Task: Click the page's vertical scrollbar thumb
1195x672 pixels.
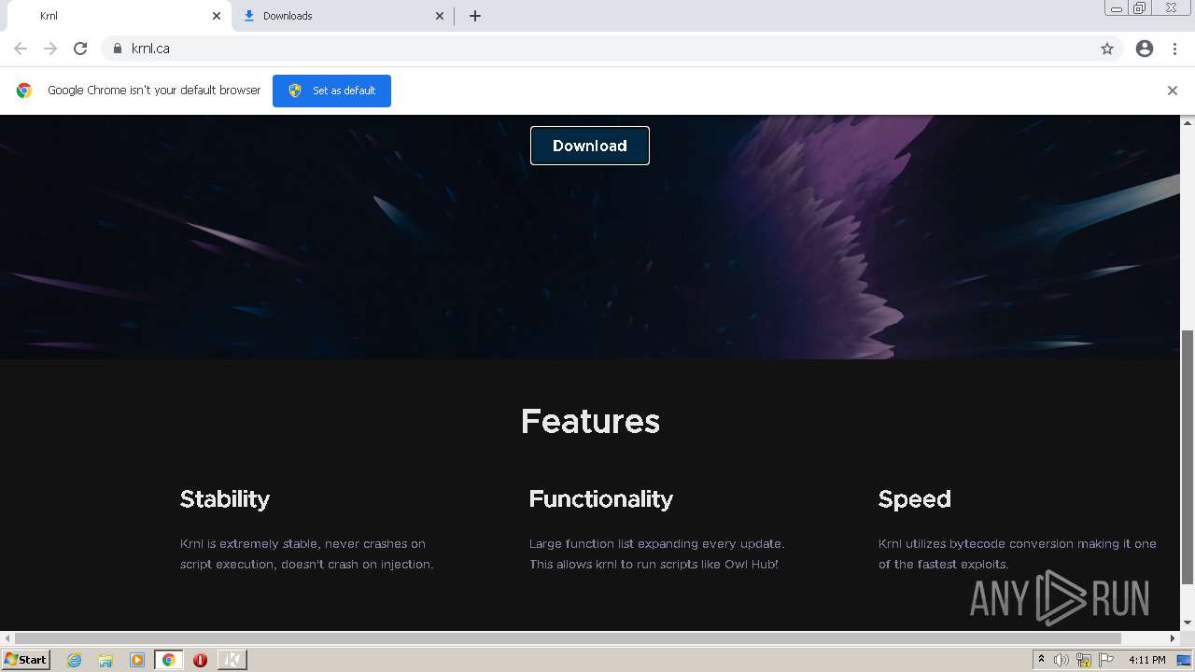Action: [x=1188, y=457]
